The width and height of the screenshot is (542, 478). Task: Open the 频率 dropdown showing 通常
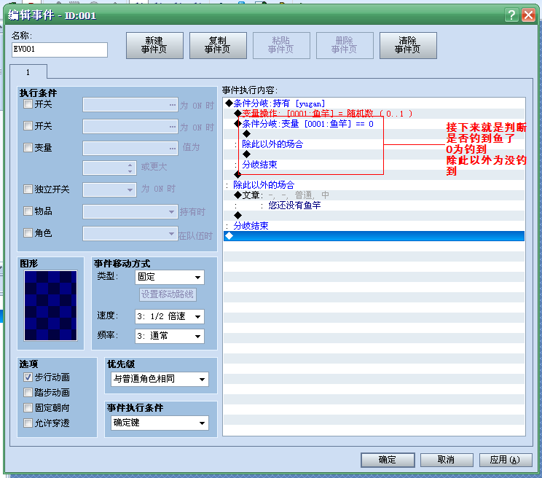click(169, 336)
